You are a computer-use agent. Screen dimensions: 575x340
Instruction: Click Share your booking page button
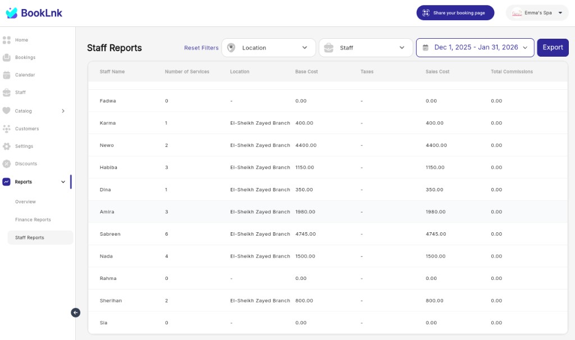click(x=455, y=13)
